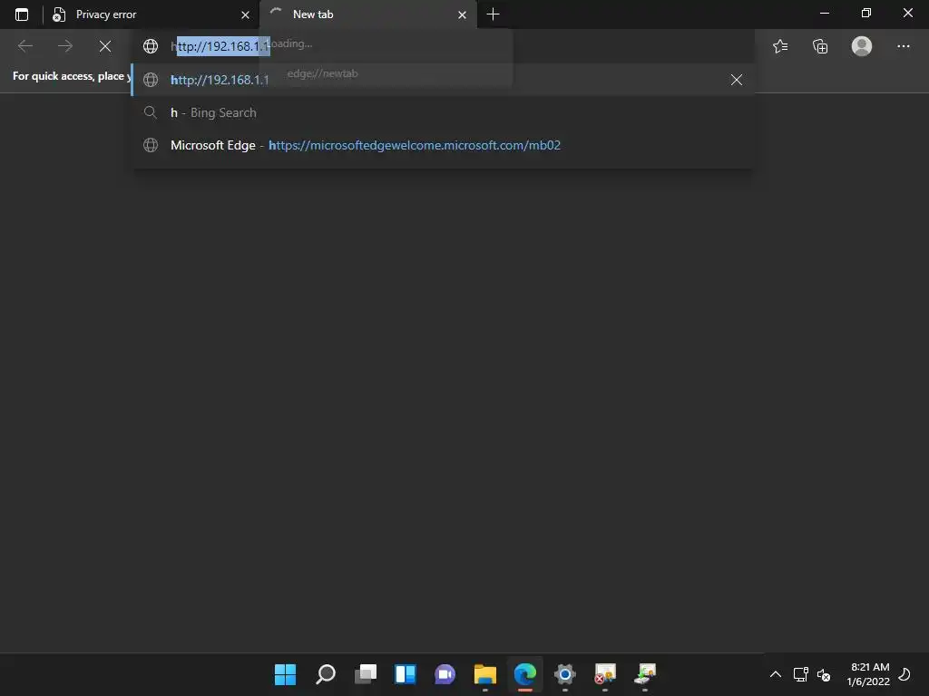Screen dimensions: 929x696
Task: Click the address bar with http://192.168.1.1
Action: click(443, 46)
